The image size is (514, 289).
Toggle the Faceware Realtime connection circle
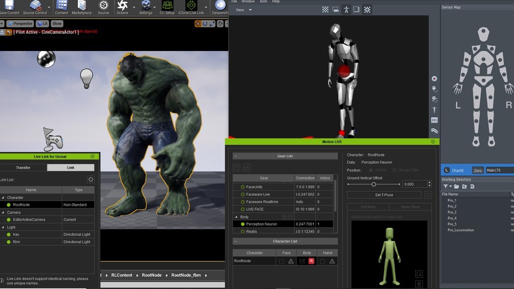point(243,202)
